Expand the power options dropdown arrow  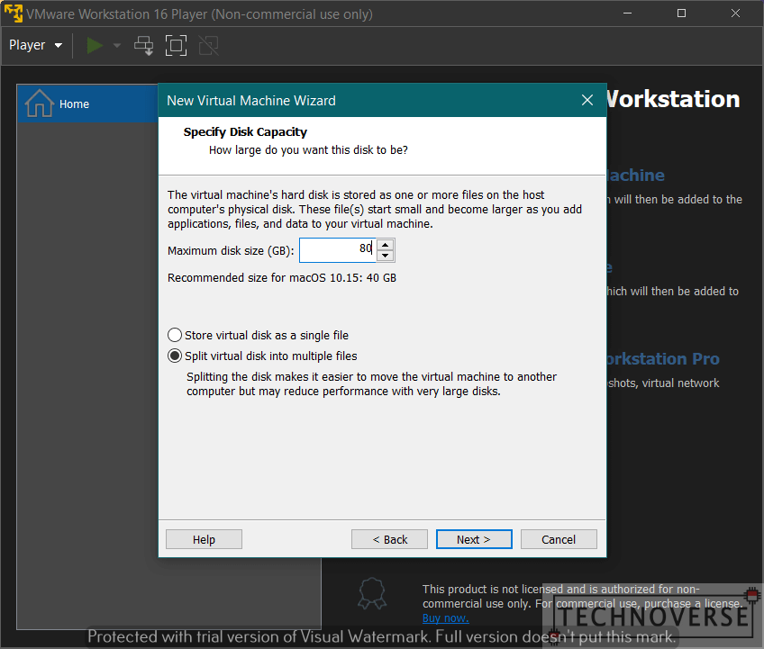tap(117, 45)
